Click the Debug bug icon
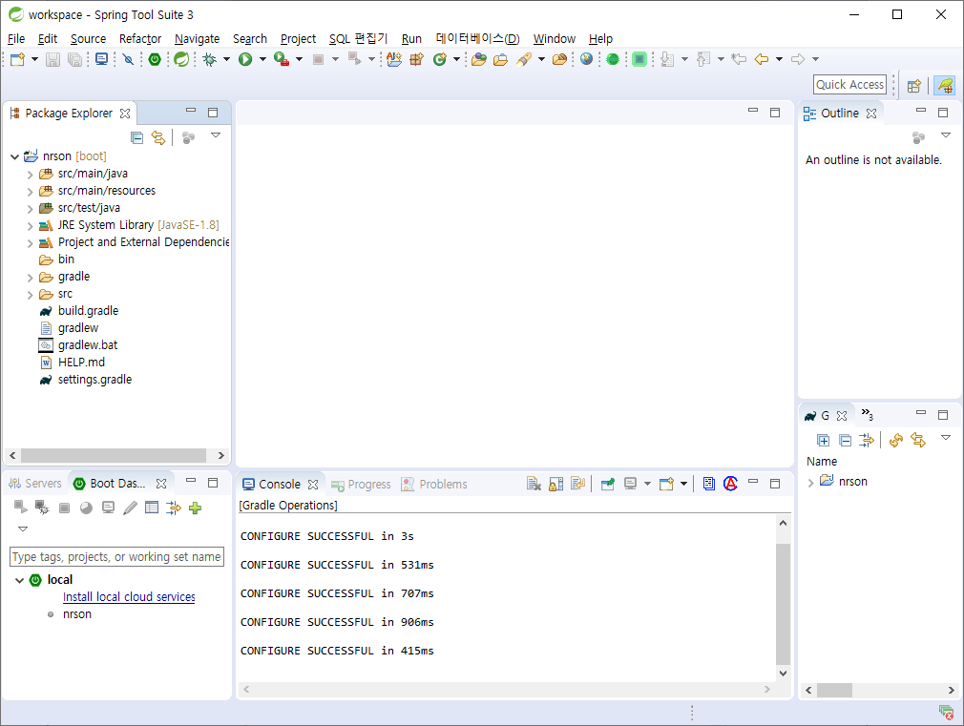 (210, 59)
